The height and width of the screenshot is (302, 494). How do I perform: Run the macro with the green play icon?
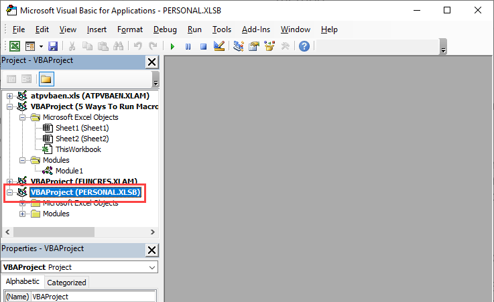[172, 47]
